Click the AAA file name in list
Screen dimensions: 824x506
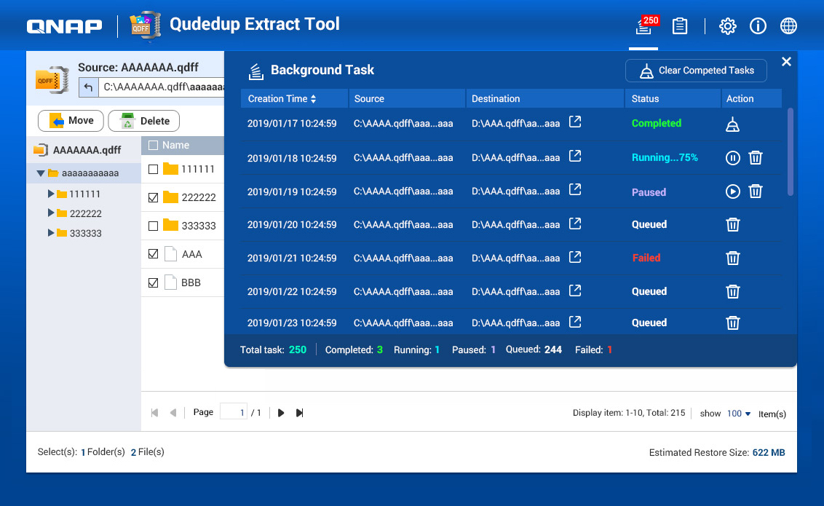[x=192, y=254]
